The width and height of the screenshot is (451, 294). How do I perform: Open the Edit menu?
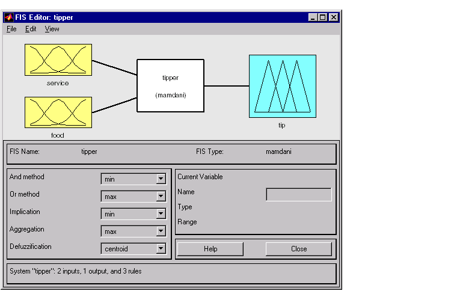[31, 29]
